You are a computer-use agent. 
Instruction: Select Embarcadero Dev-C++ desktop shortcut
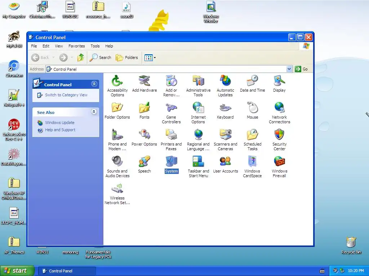point(14,124)
